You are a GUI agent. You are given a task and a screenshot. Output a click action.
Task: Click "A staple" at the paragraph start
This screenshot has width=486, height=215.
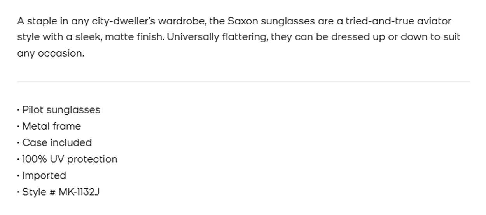32,22
